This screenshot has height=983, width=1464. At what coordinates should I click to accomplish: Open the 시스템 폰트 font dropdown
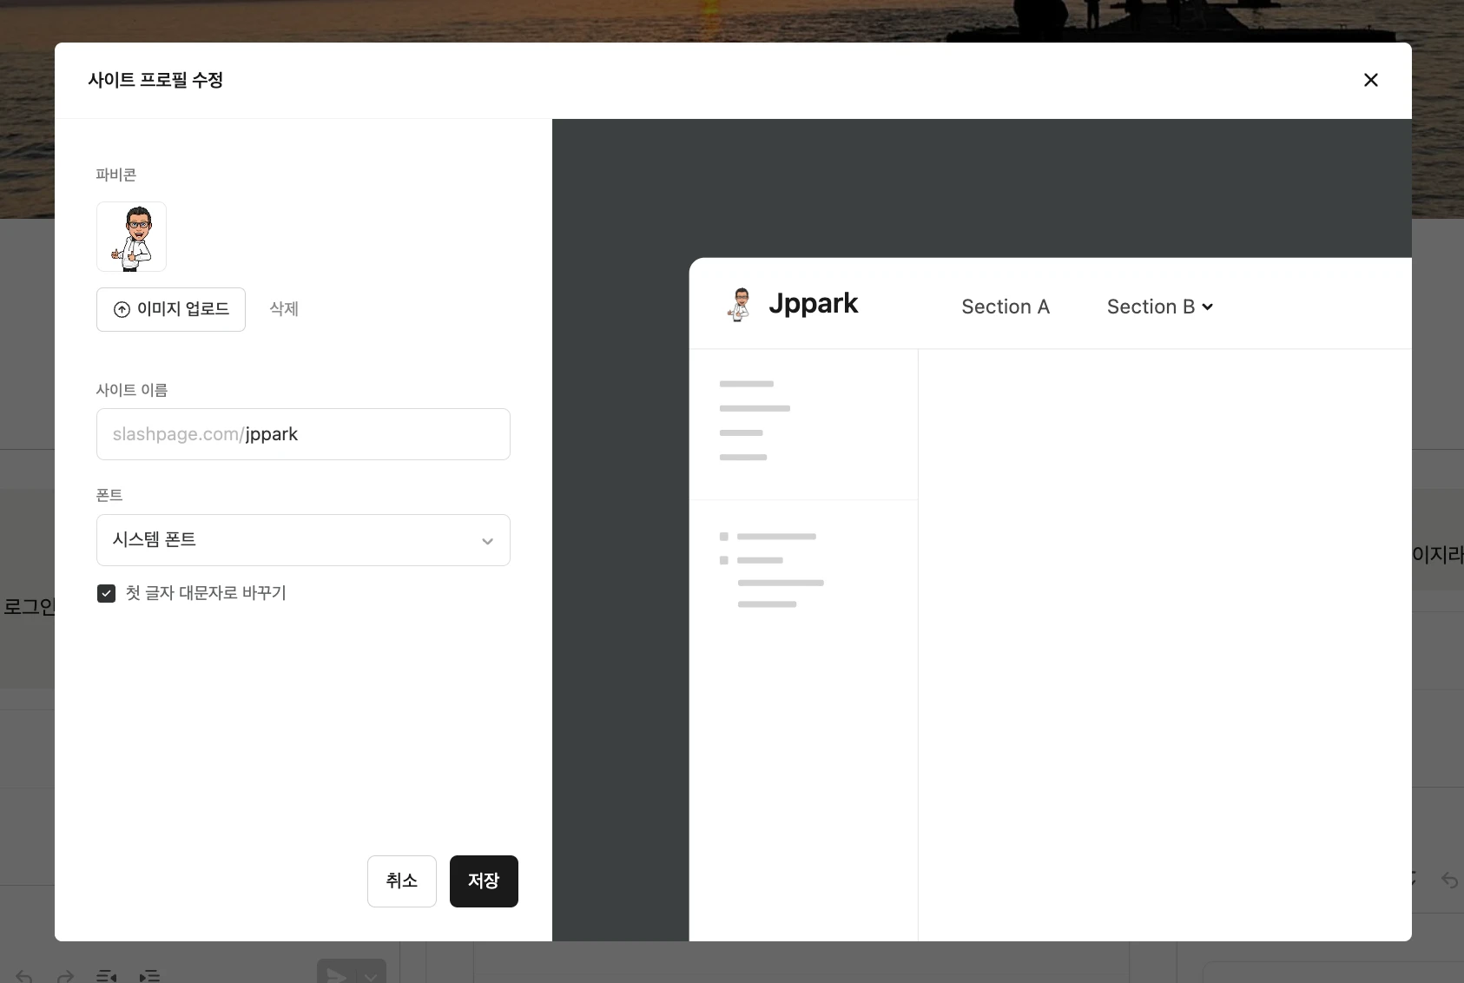pos(302,540)
